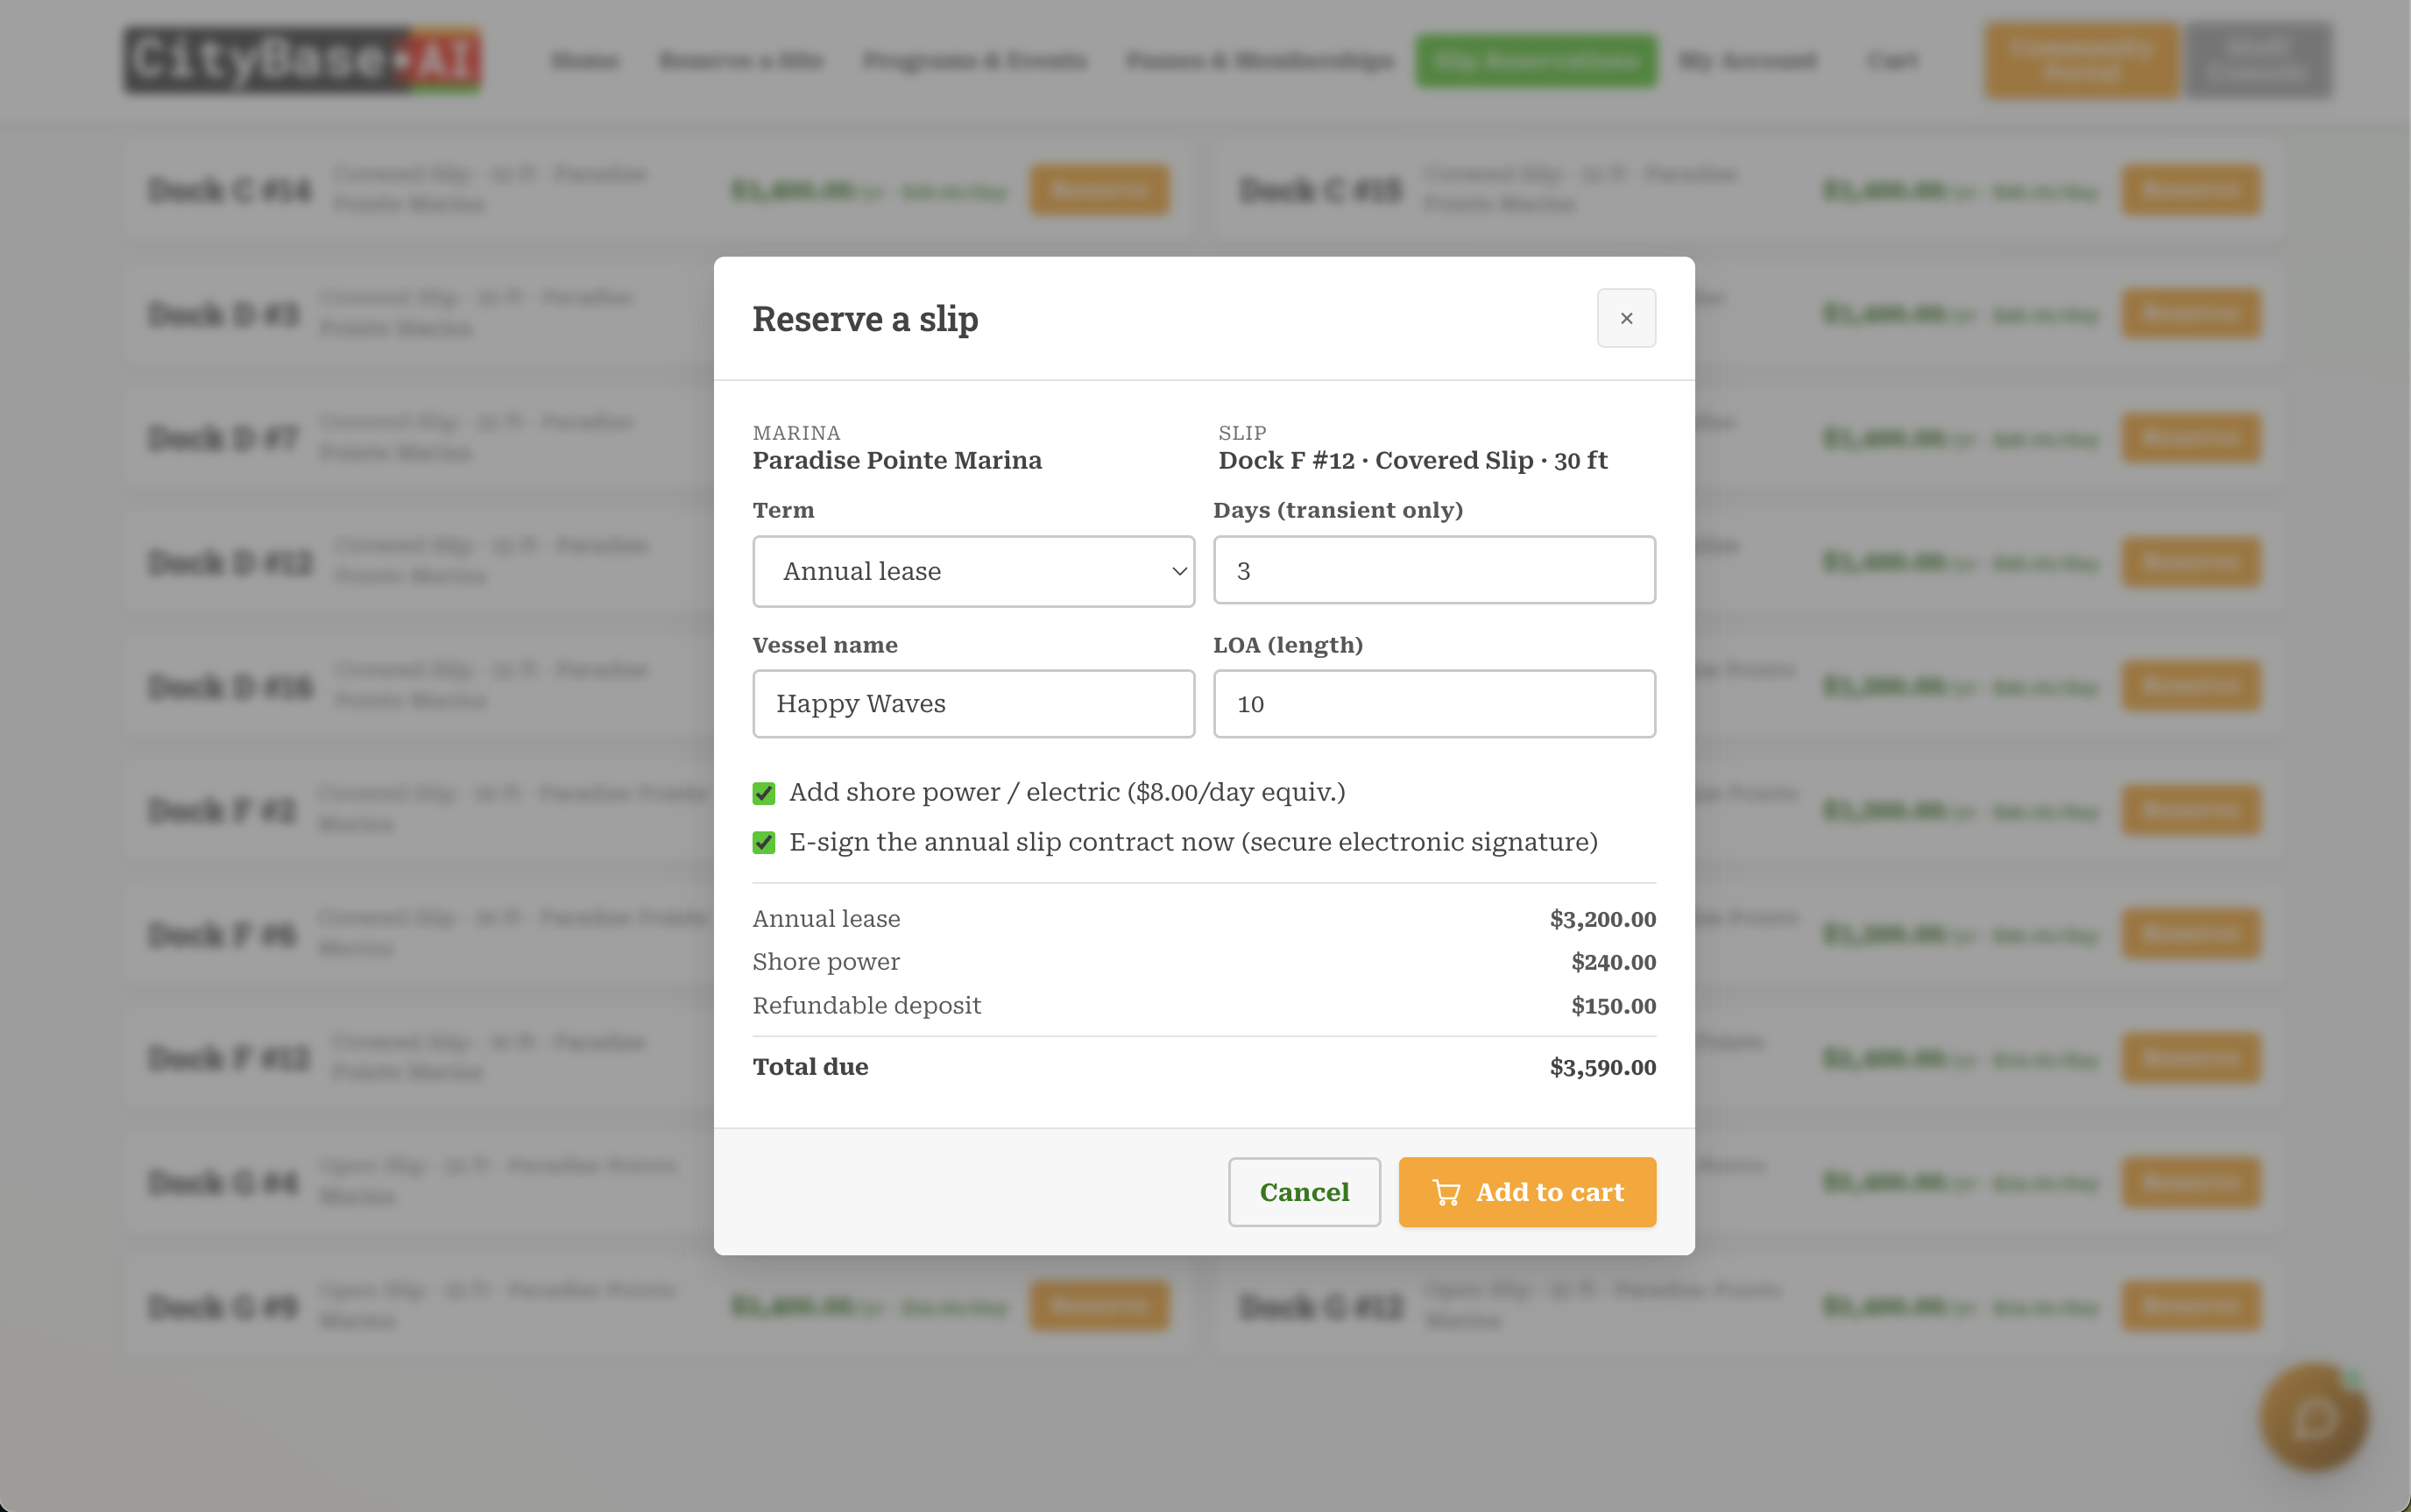Click the Days (transient only) field
This screenshot has width=2411, height=1512.
pyautogui.click(x=1434, y=570)
